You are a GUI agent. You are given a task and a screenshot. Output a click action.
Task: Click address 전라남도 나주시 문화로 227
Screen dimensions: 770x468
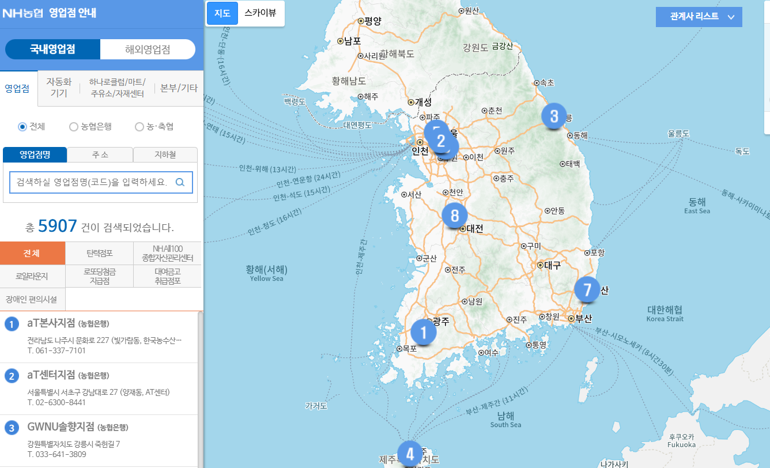coord(104,340)
